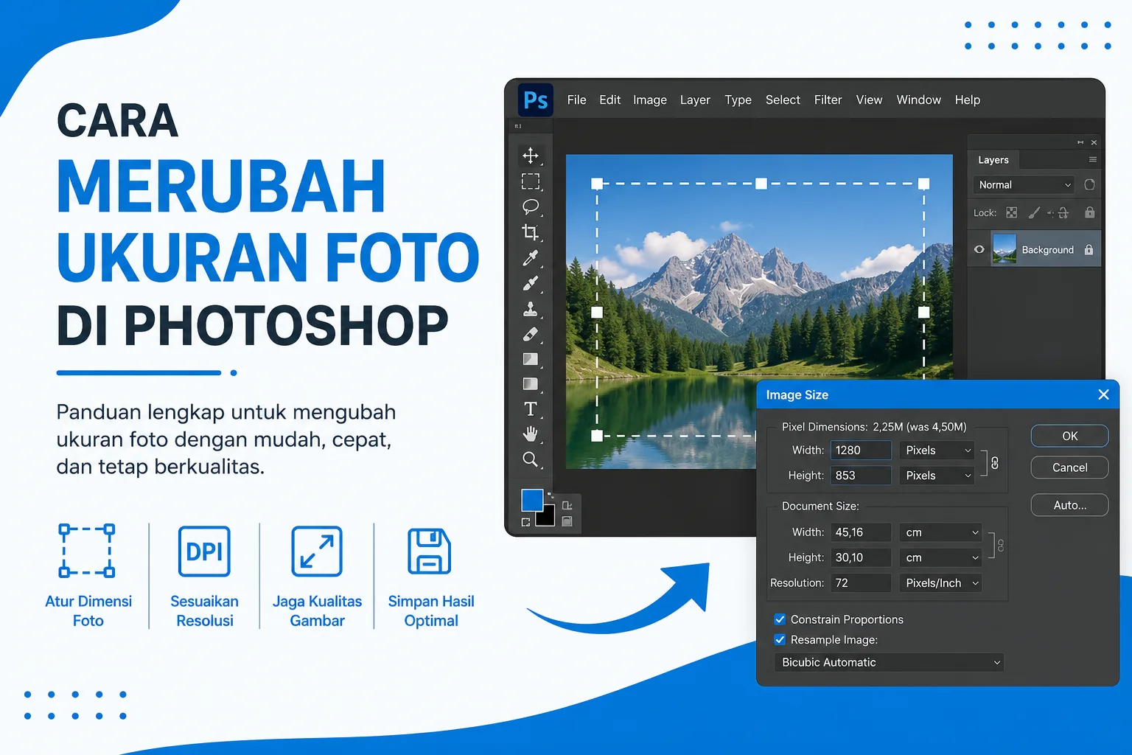Click the Ps application logo
Viewport: 1132px width, 755px height.
point(536,100)
